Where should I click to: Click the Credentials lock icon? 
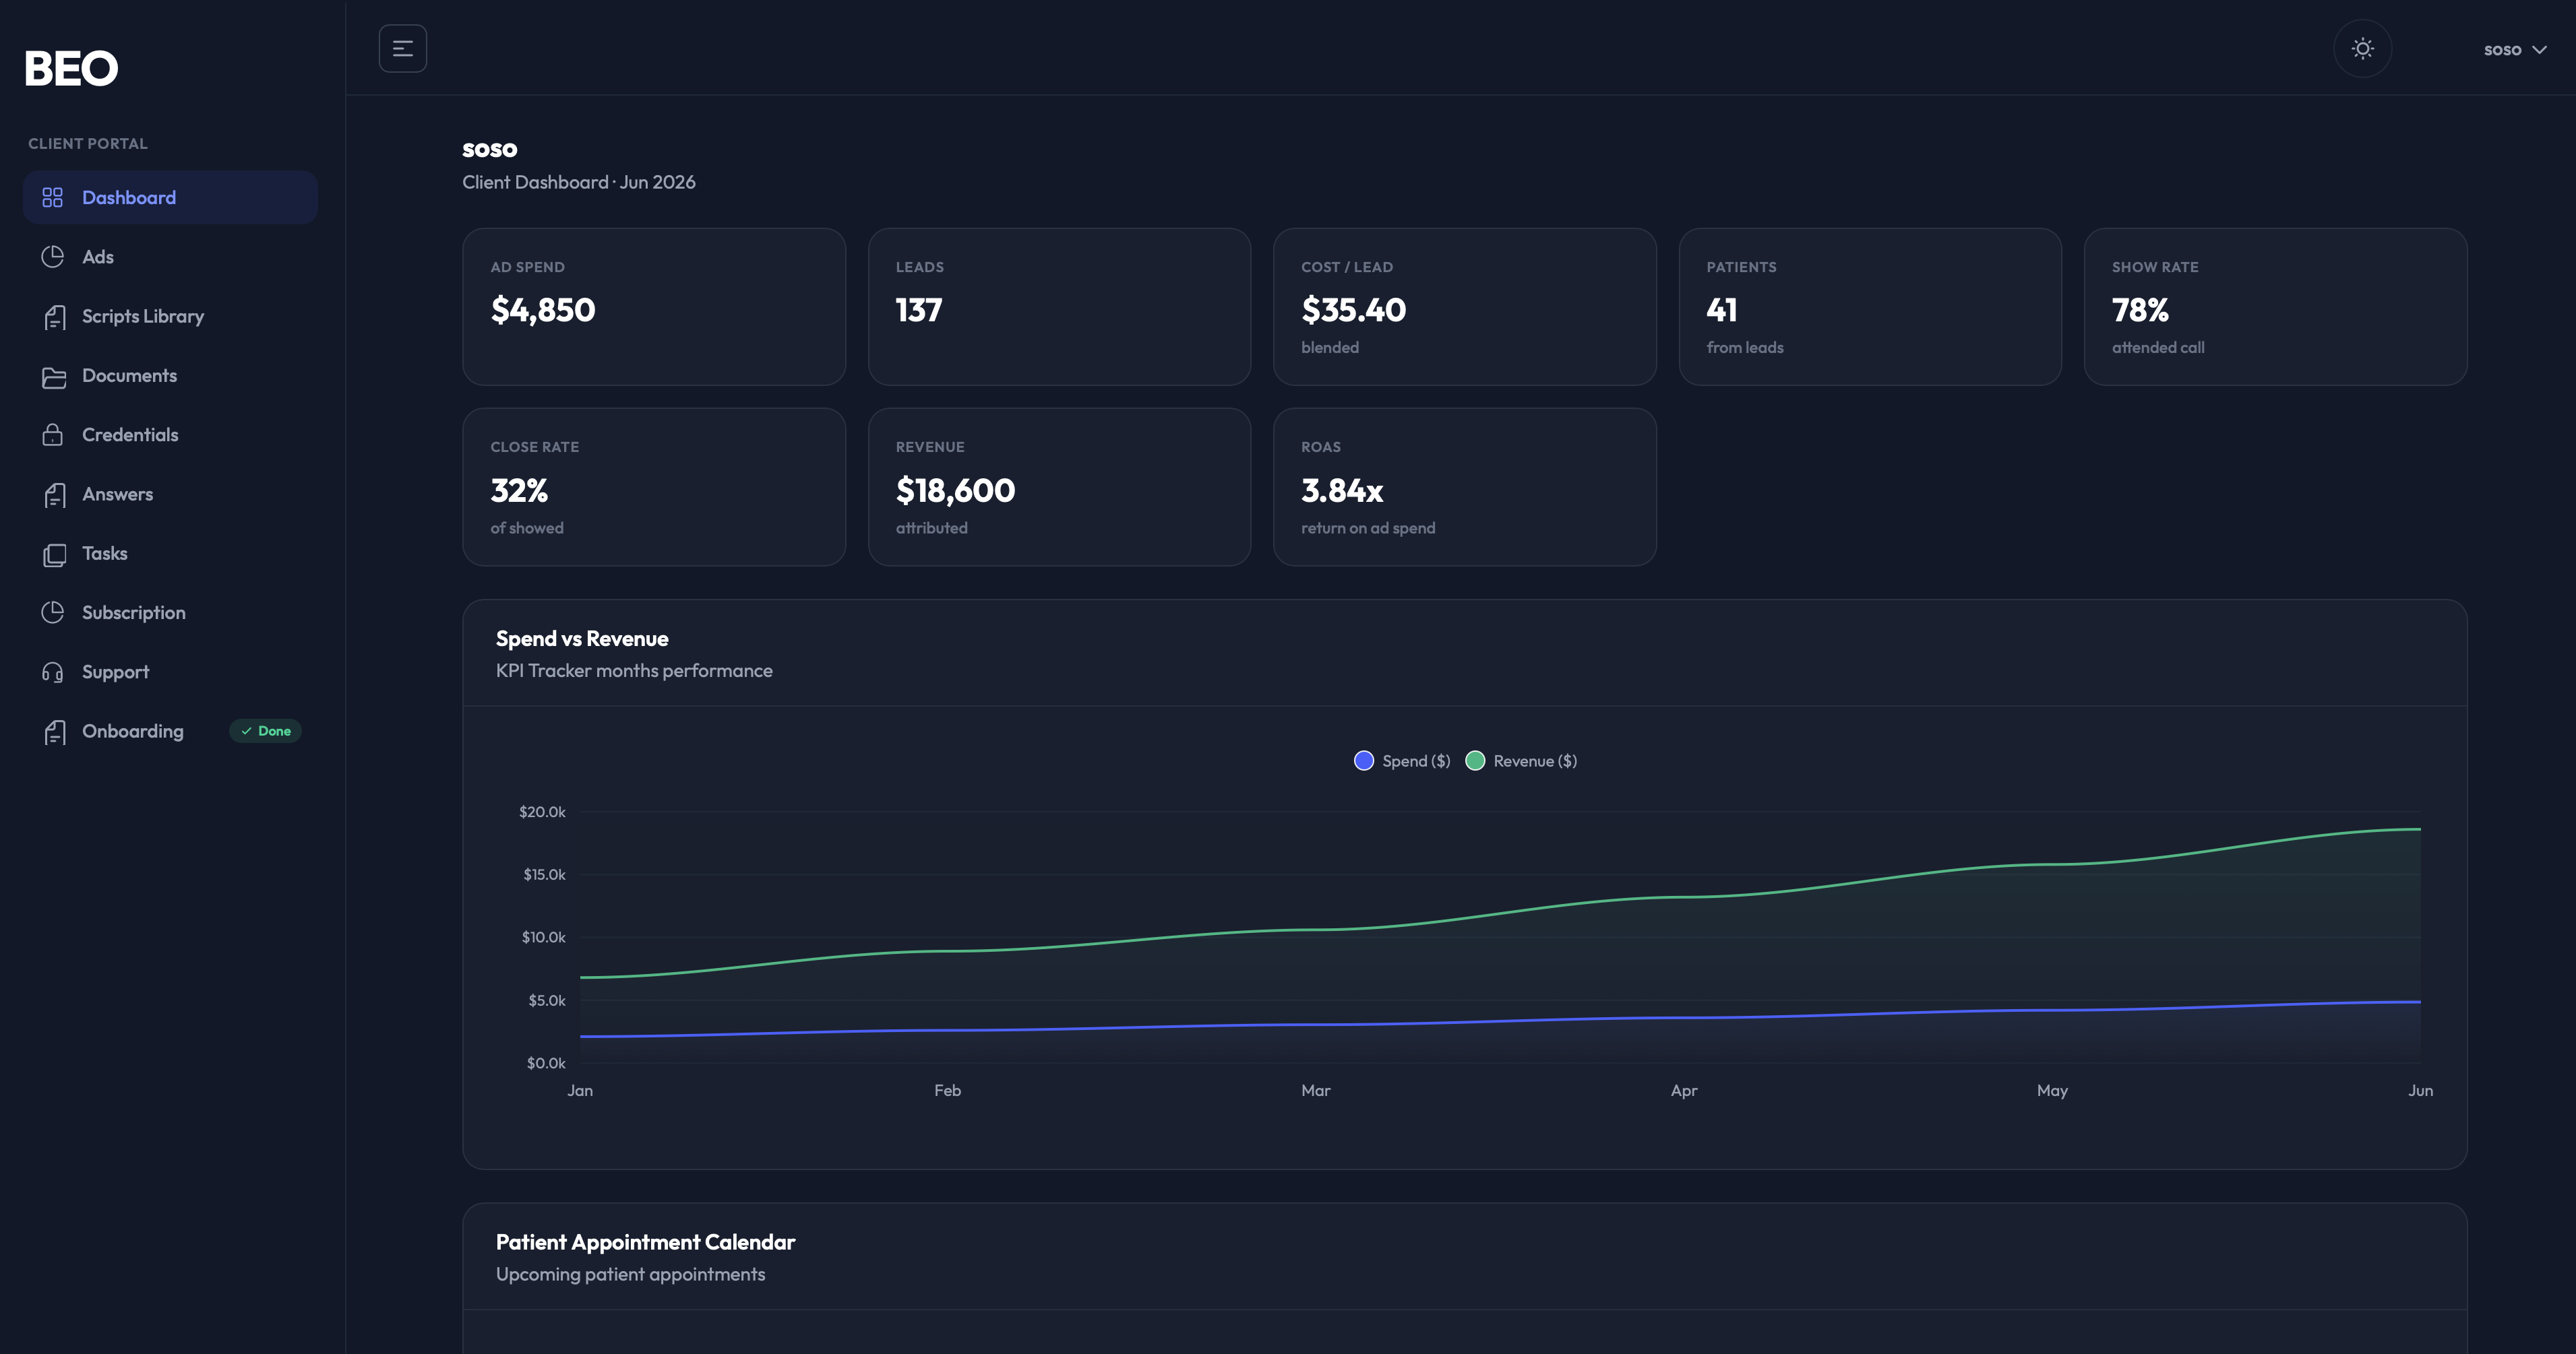(53, 434)
